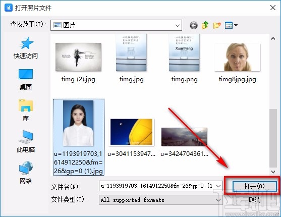
Task: Select thumbnail u=3041153947...
Action: coord(131,132)
